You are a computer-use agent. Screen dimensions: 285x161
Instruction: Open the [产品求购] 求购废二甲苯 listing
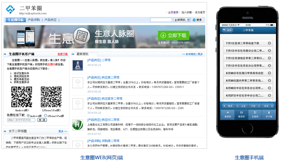(103, 141)
